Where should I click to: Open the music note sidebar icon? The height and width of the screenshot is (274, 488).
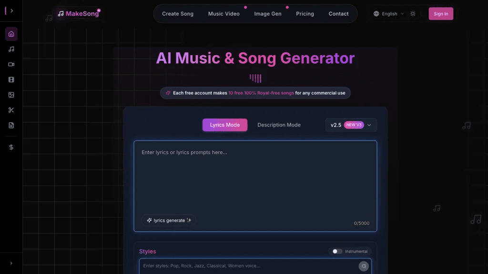(11, 49)
